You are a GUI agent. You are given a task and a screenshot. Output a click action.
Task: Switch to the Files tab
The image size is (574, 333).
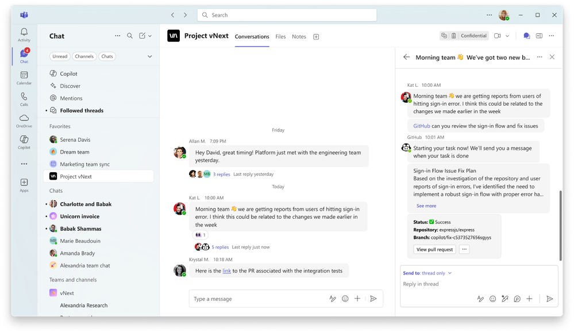click(280, 37)
